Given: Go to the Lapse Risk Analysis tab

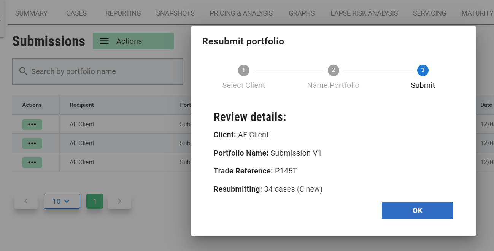Looking at the screenshot, I should point(364,13).
